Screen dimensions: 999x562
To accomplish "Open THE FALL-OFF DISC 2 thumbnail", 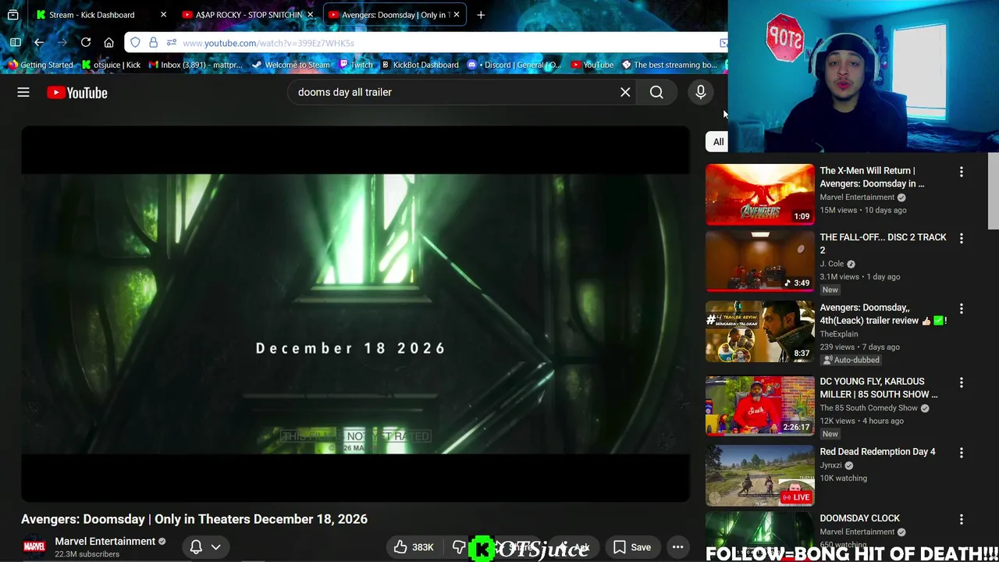I will (760, 261).
